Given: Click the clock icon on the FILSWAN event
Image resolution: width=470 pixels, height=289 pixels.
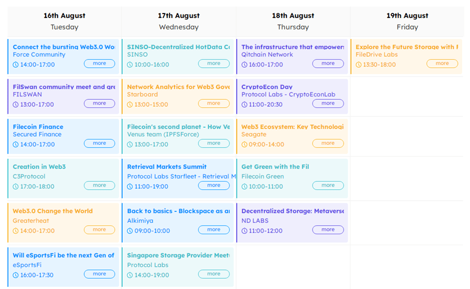Looking at the screenshot, I should point(16,104).
